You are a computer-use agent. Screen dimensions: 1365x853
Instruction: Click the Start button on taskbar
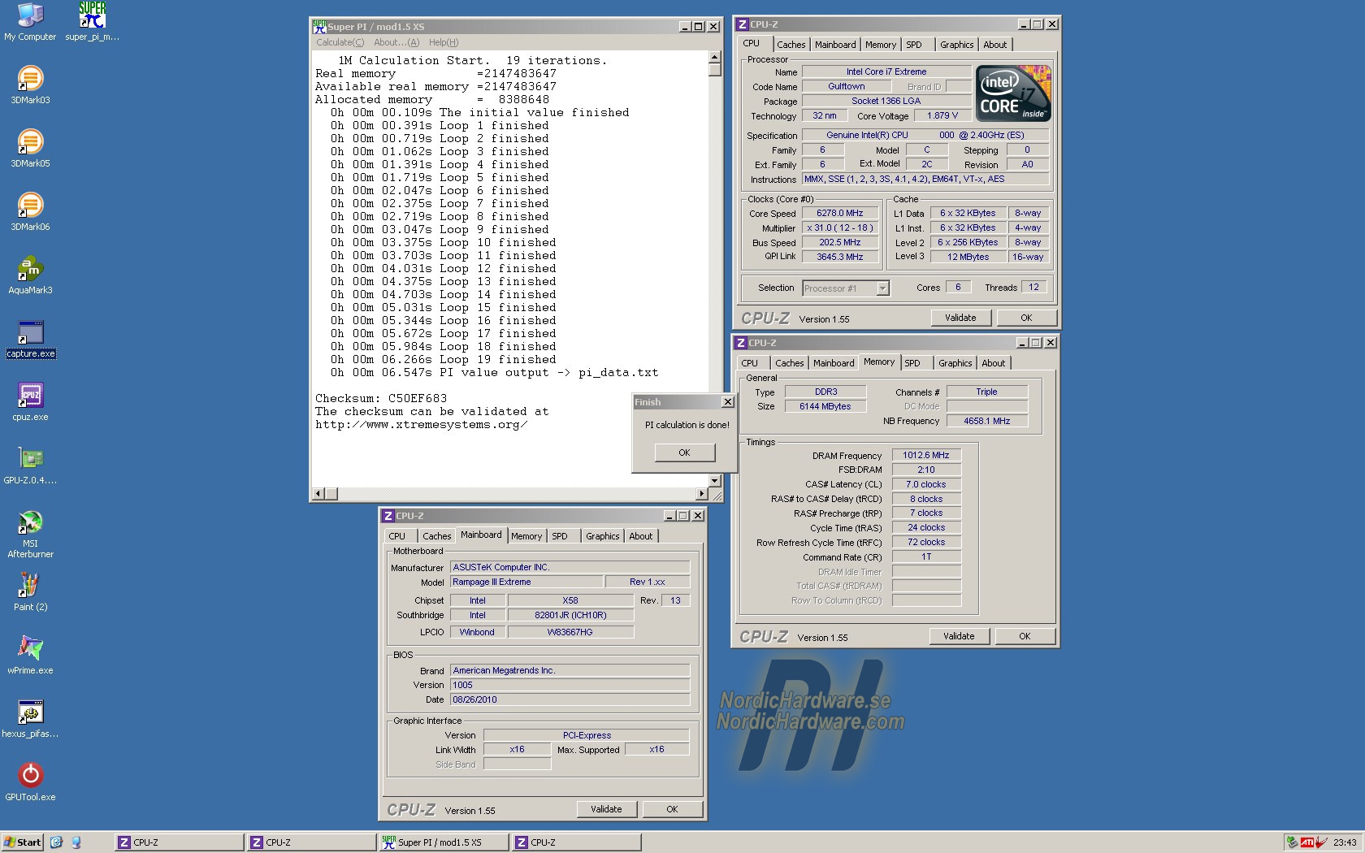[x=22, y=842]
